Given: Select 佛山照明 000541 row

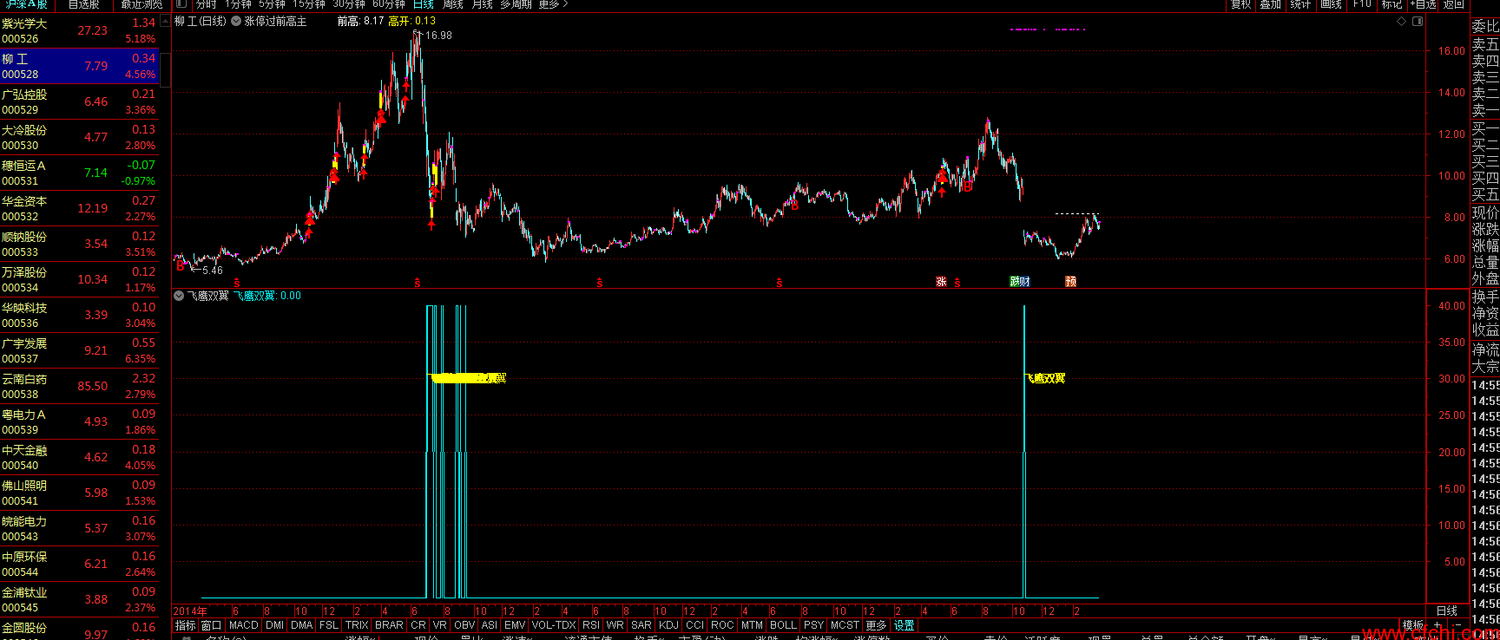Looking at the screenshot, I should [x=80, y=493].
